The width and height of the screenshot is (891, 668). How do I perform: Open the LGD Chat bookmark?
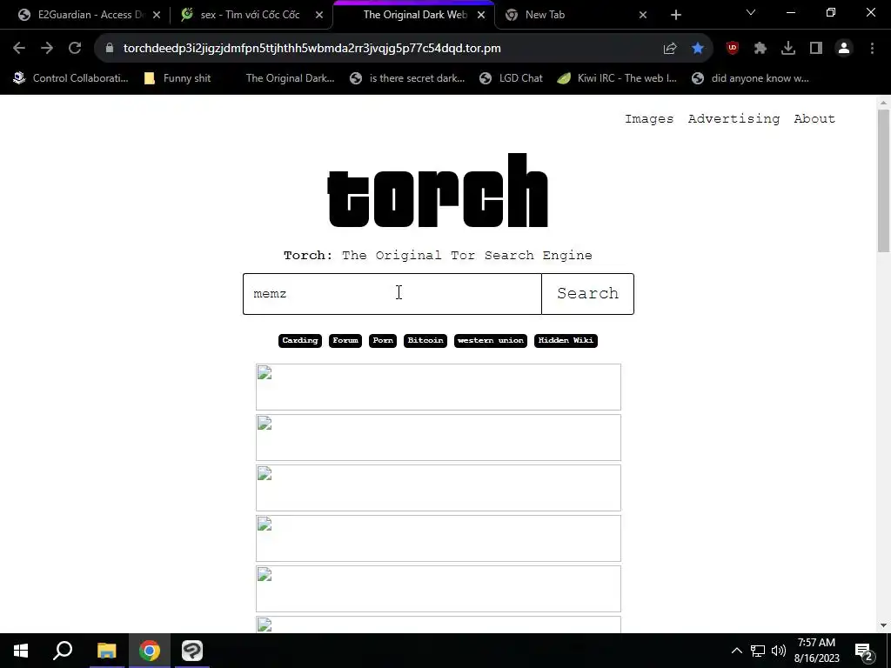[511, 78]
